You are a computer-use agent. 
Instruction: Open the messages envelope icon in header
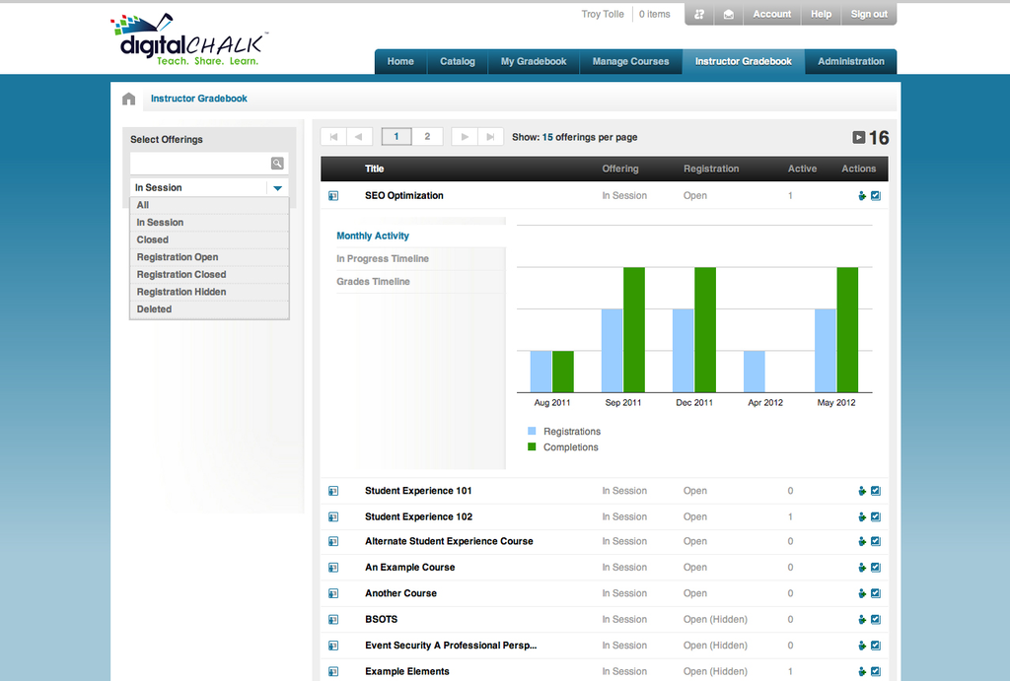[728, 15]
